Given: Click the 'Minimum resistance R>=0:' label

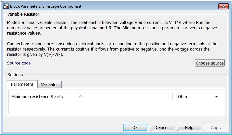Looking at the screenshot, I should (37, 97).
